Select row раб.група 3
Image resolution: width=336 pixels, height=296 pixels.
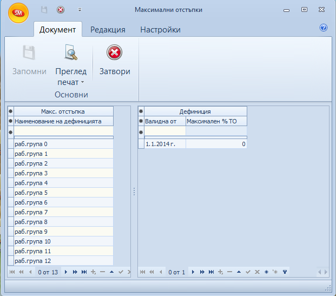tap(64, 173)
